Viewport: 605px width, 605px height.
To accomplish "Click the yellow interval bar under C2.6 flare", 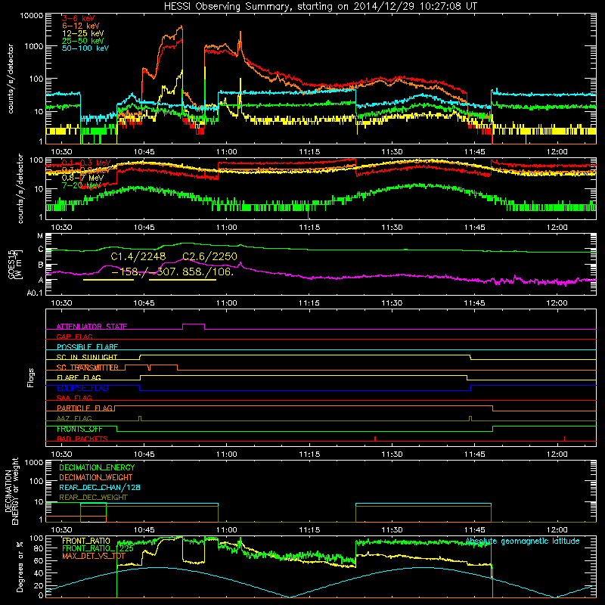I will (182, 279).
